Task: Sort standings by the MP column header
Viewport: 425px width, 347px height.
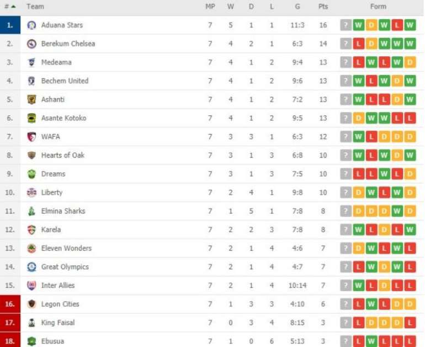Action: [x=210, y=7]
